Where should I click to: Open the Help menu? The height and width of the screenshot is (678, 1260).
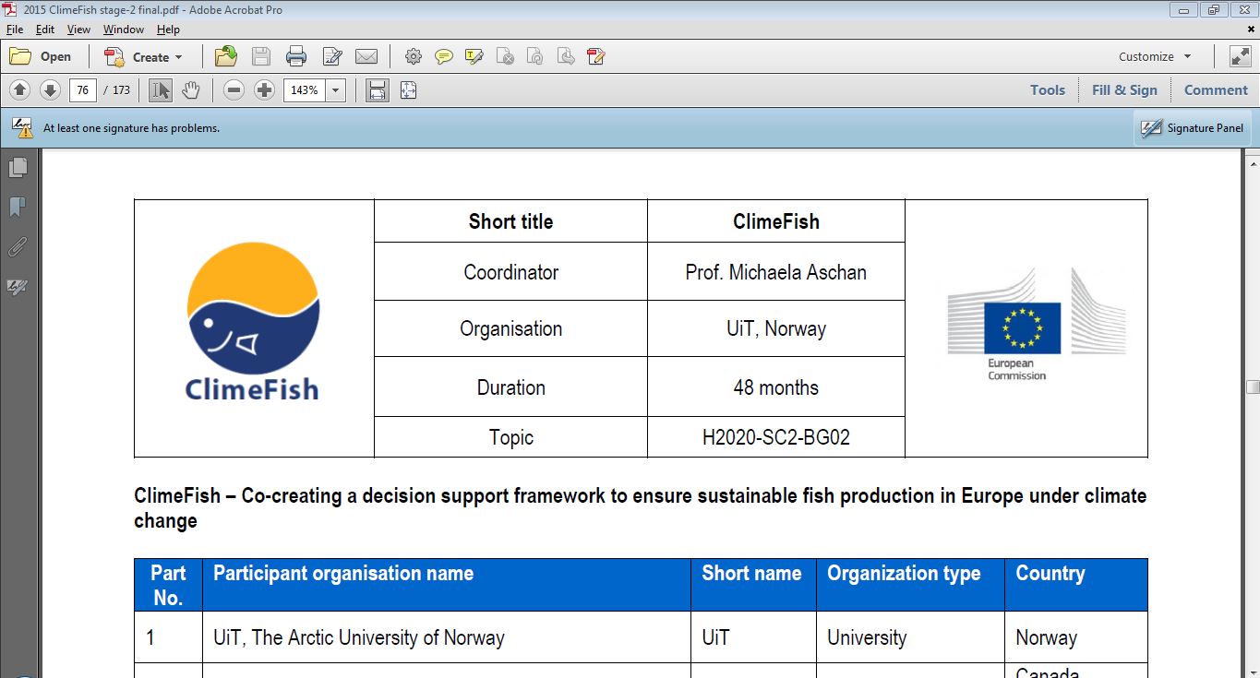[168, 30]
